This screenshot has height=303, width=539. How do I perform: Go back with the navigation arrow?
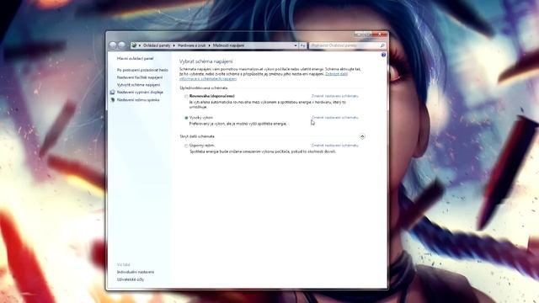tap(113, 45)
